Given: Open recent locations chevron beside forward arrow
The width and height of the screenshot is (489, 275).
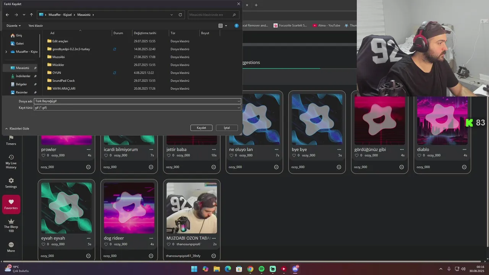Looking at the screenshot, I should coord(24,15).
